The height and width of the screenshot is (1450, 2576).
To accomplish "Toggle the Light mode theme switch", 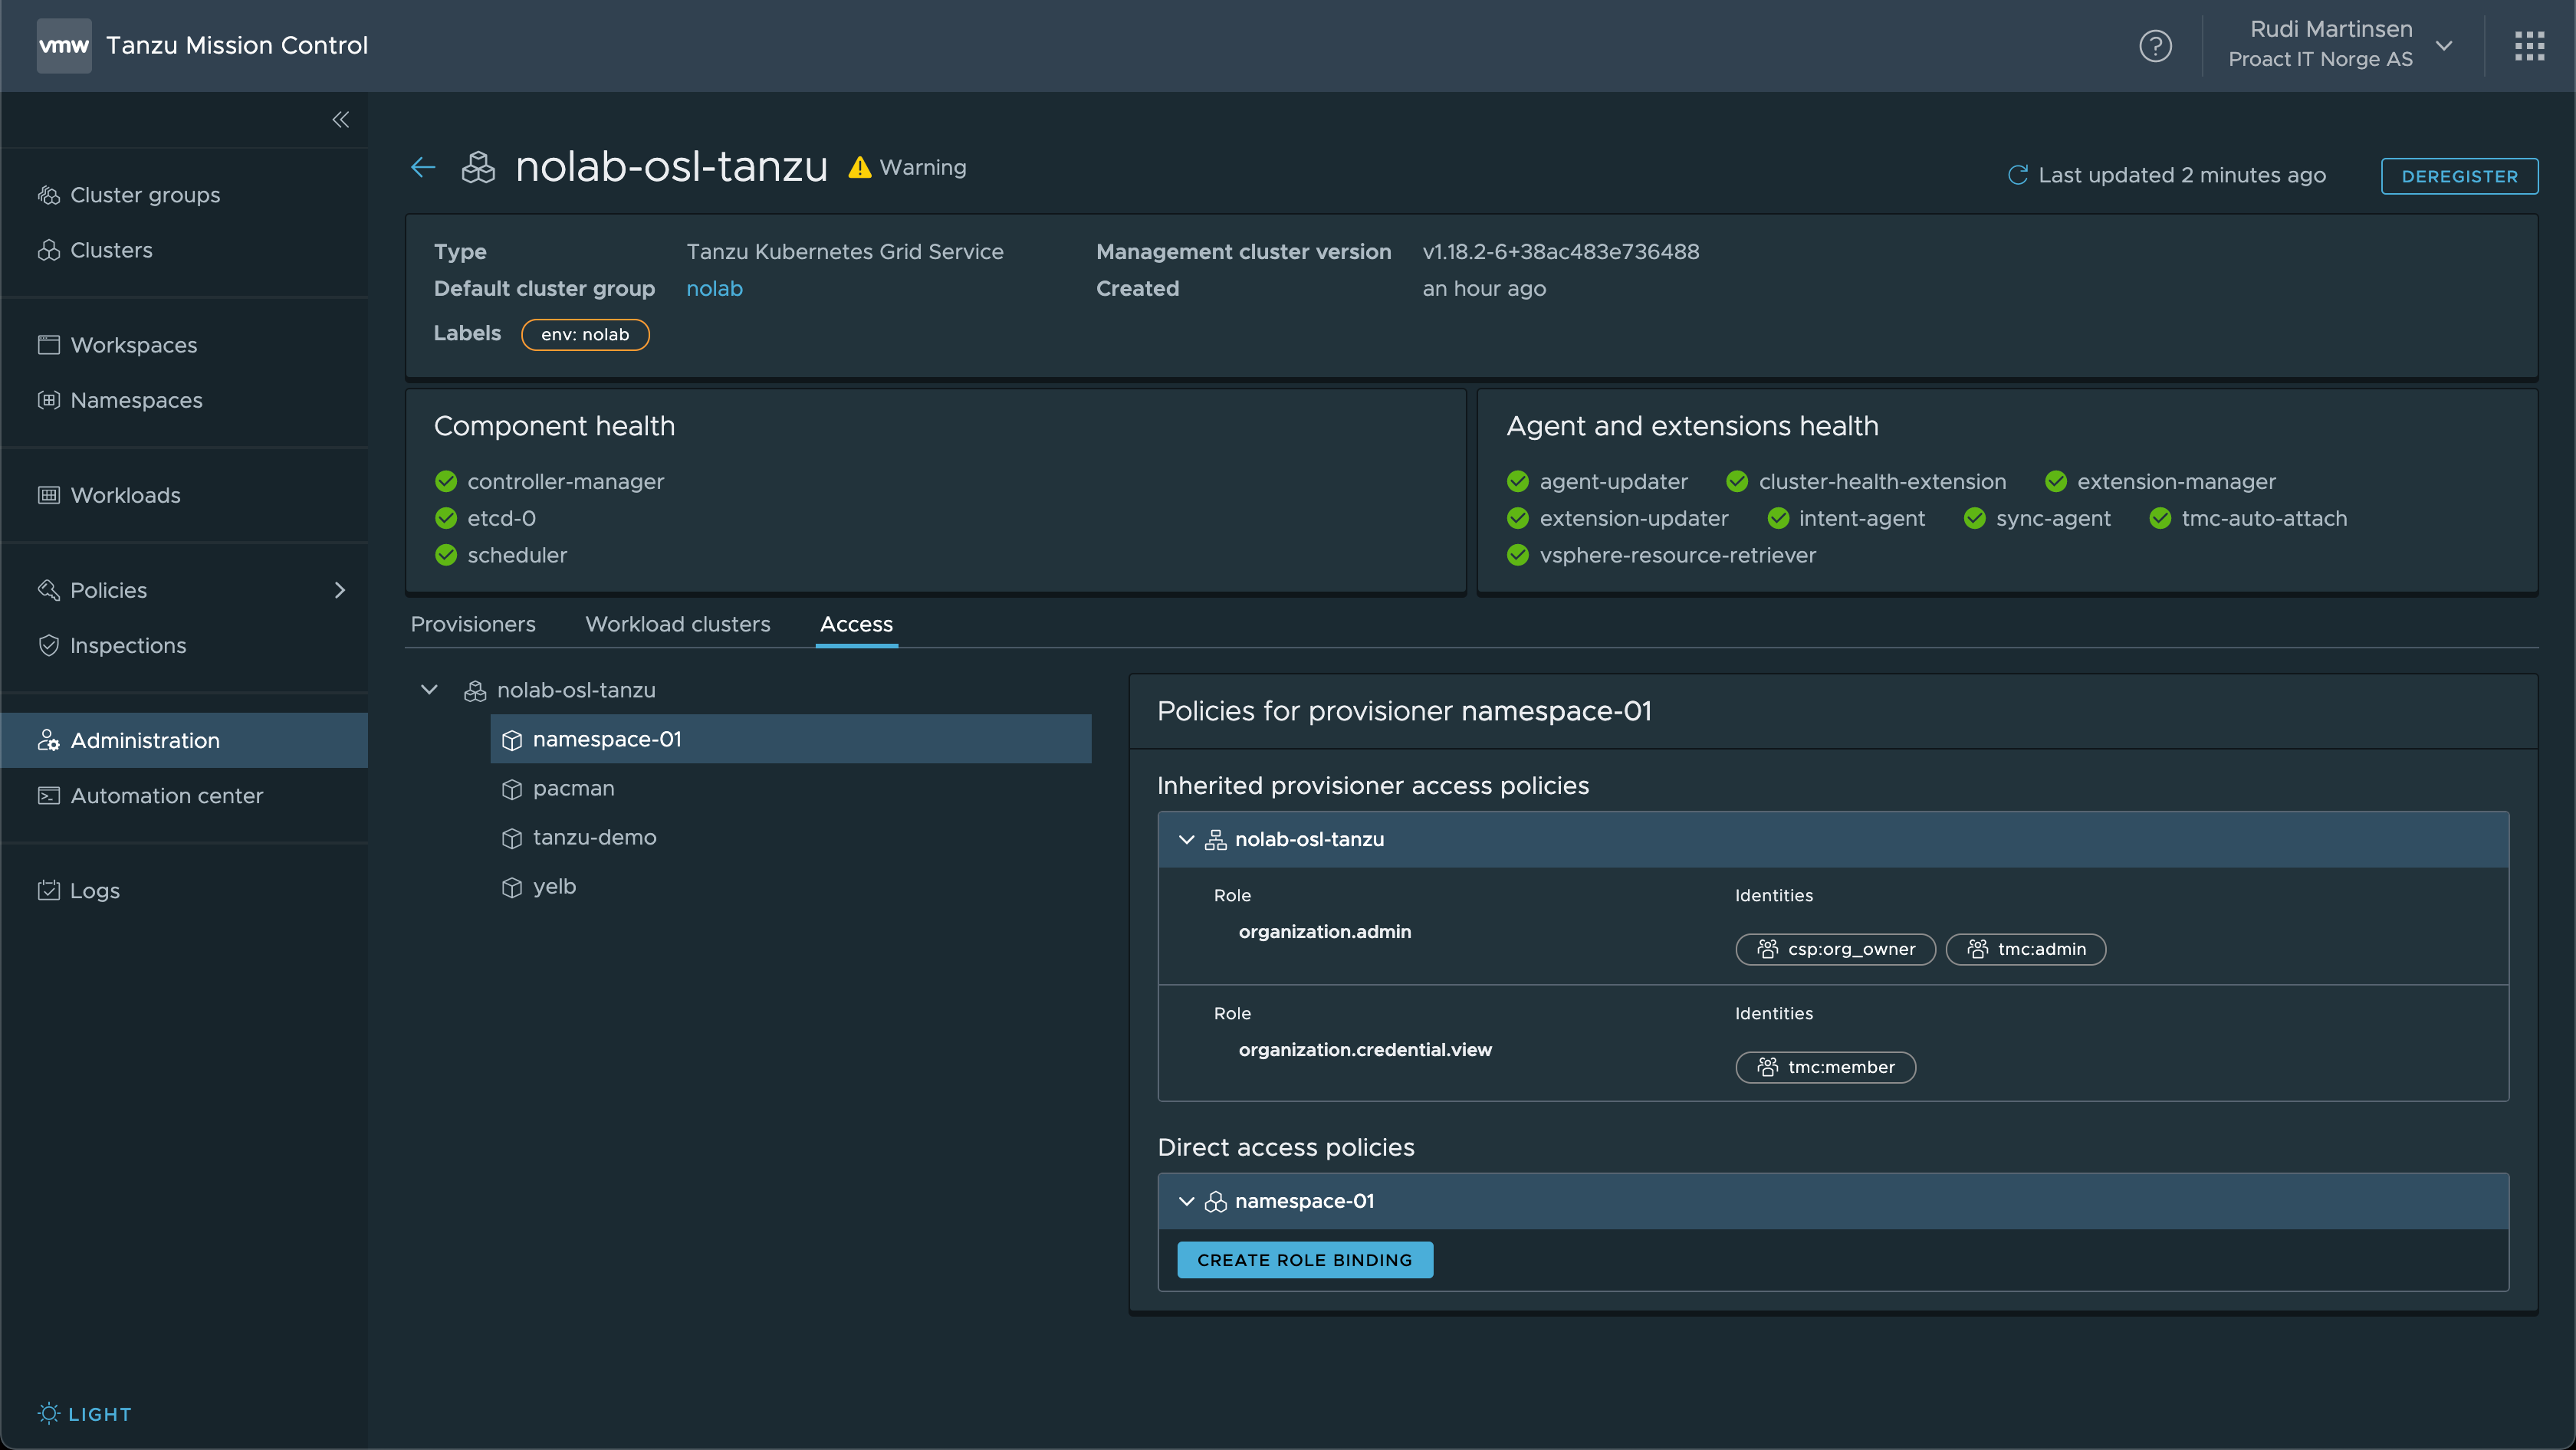I will [x=83, y=1413].
